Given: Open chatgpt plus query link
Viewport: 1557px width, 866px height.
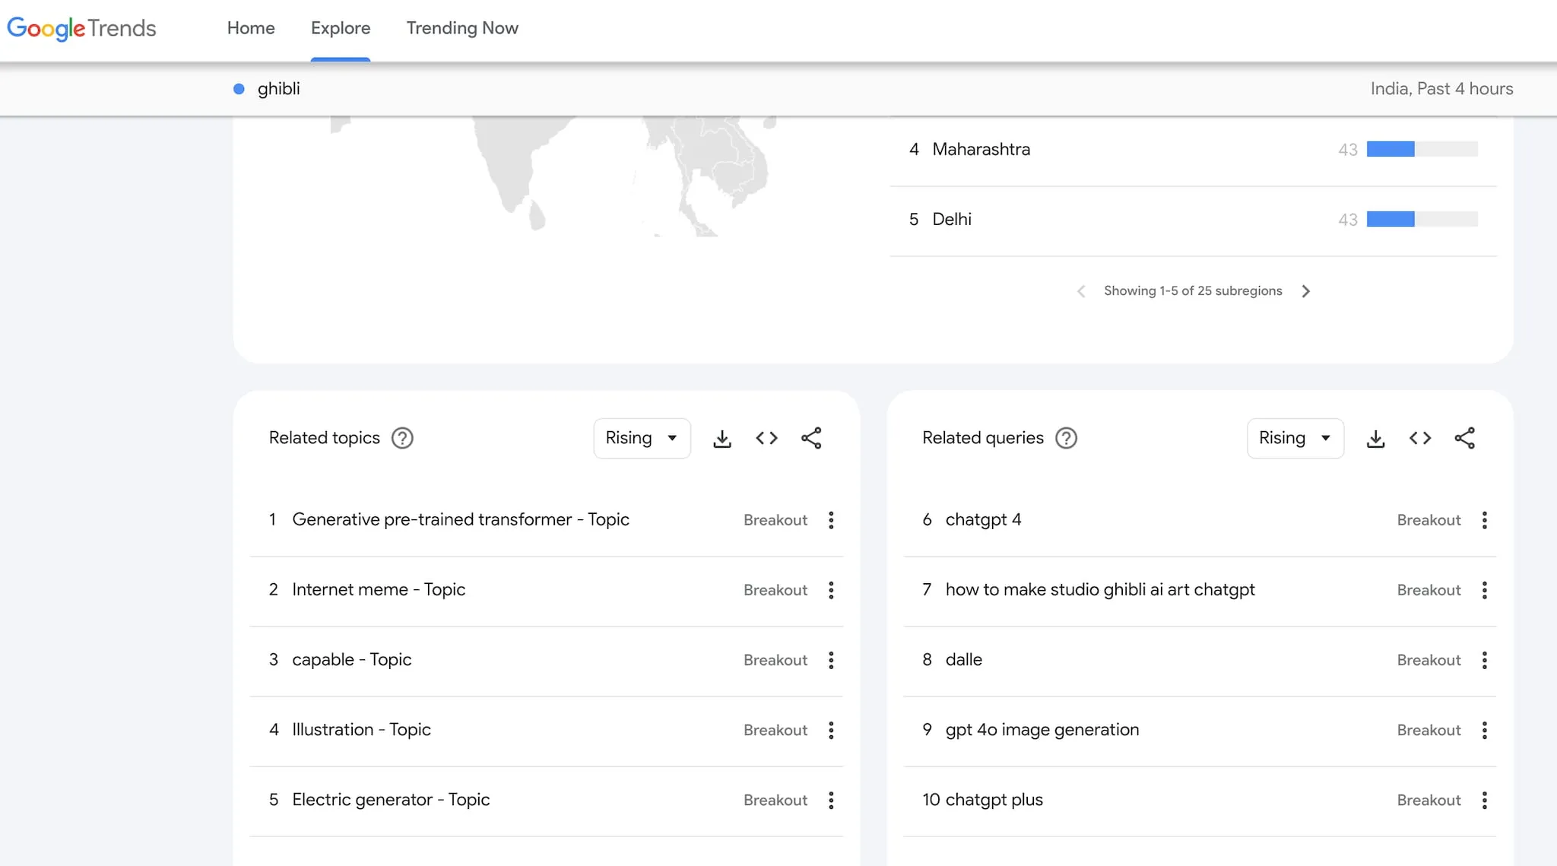Looking at the screenshot, I should pos(994,800).
